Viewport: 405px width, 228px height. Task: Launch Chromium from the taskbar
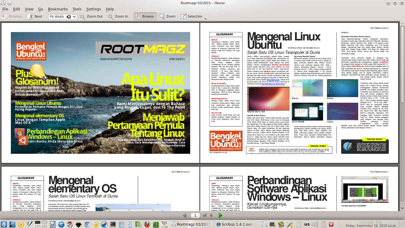(87, 224)
